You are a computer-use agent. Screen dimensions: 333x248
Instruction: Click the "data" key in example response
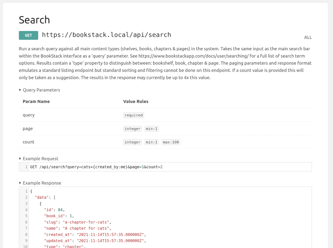click(42, 197)
